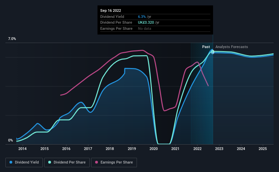The height and width of the screenshot is (172, 279).
Task: Click the 2025 x-axis label
Action: click(x=263, y=149)
